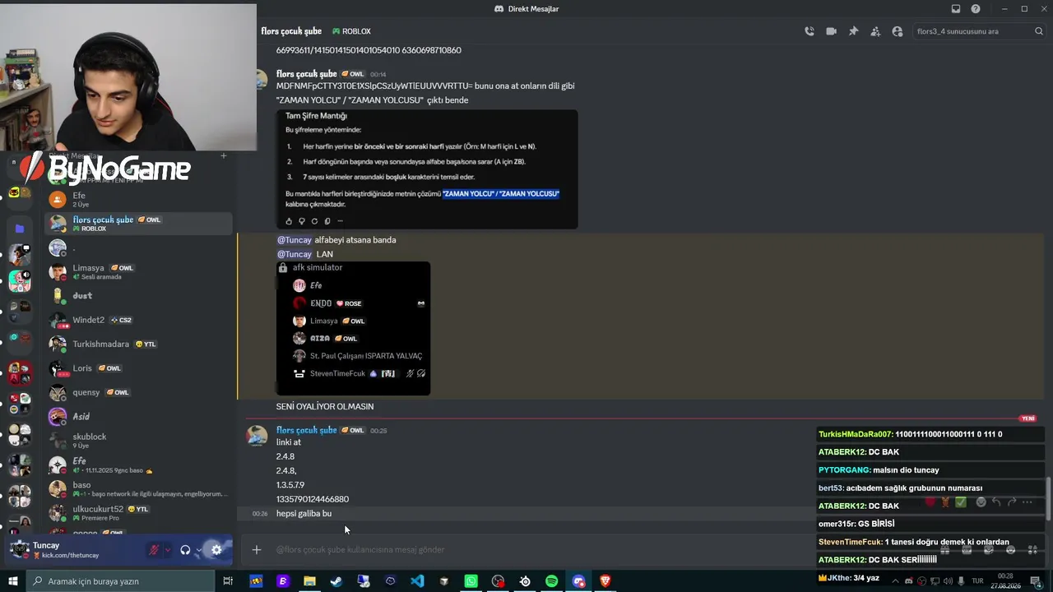This screenshot has width=1053, height=592.
Task: Start a video call from the header
Action: [x=831, y=31]
